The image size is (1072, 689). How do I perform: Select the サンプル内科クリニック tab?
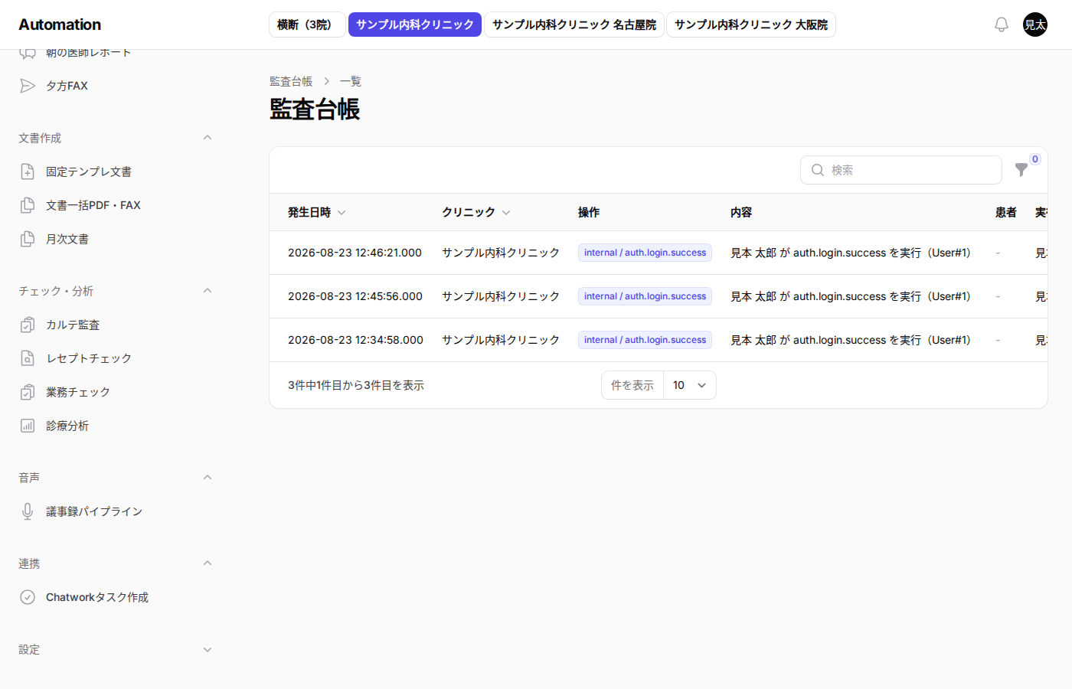pos(415,24)
